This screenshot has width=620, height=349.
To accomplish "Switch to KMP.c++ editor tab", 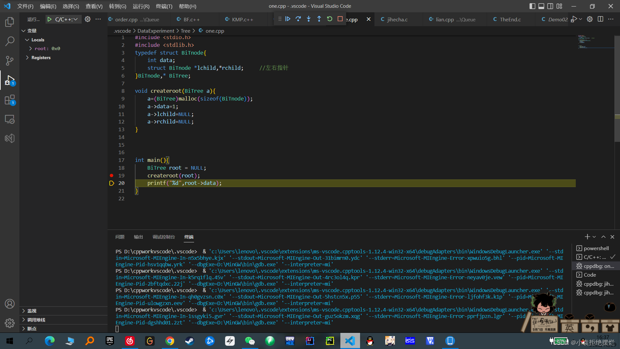I will (242, 19).
